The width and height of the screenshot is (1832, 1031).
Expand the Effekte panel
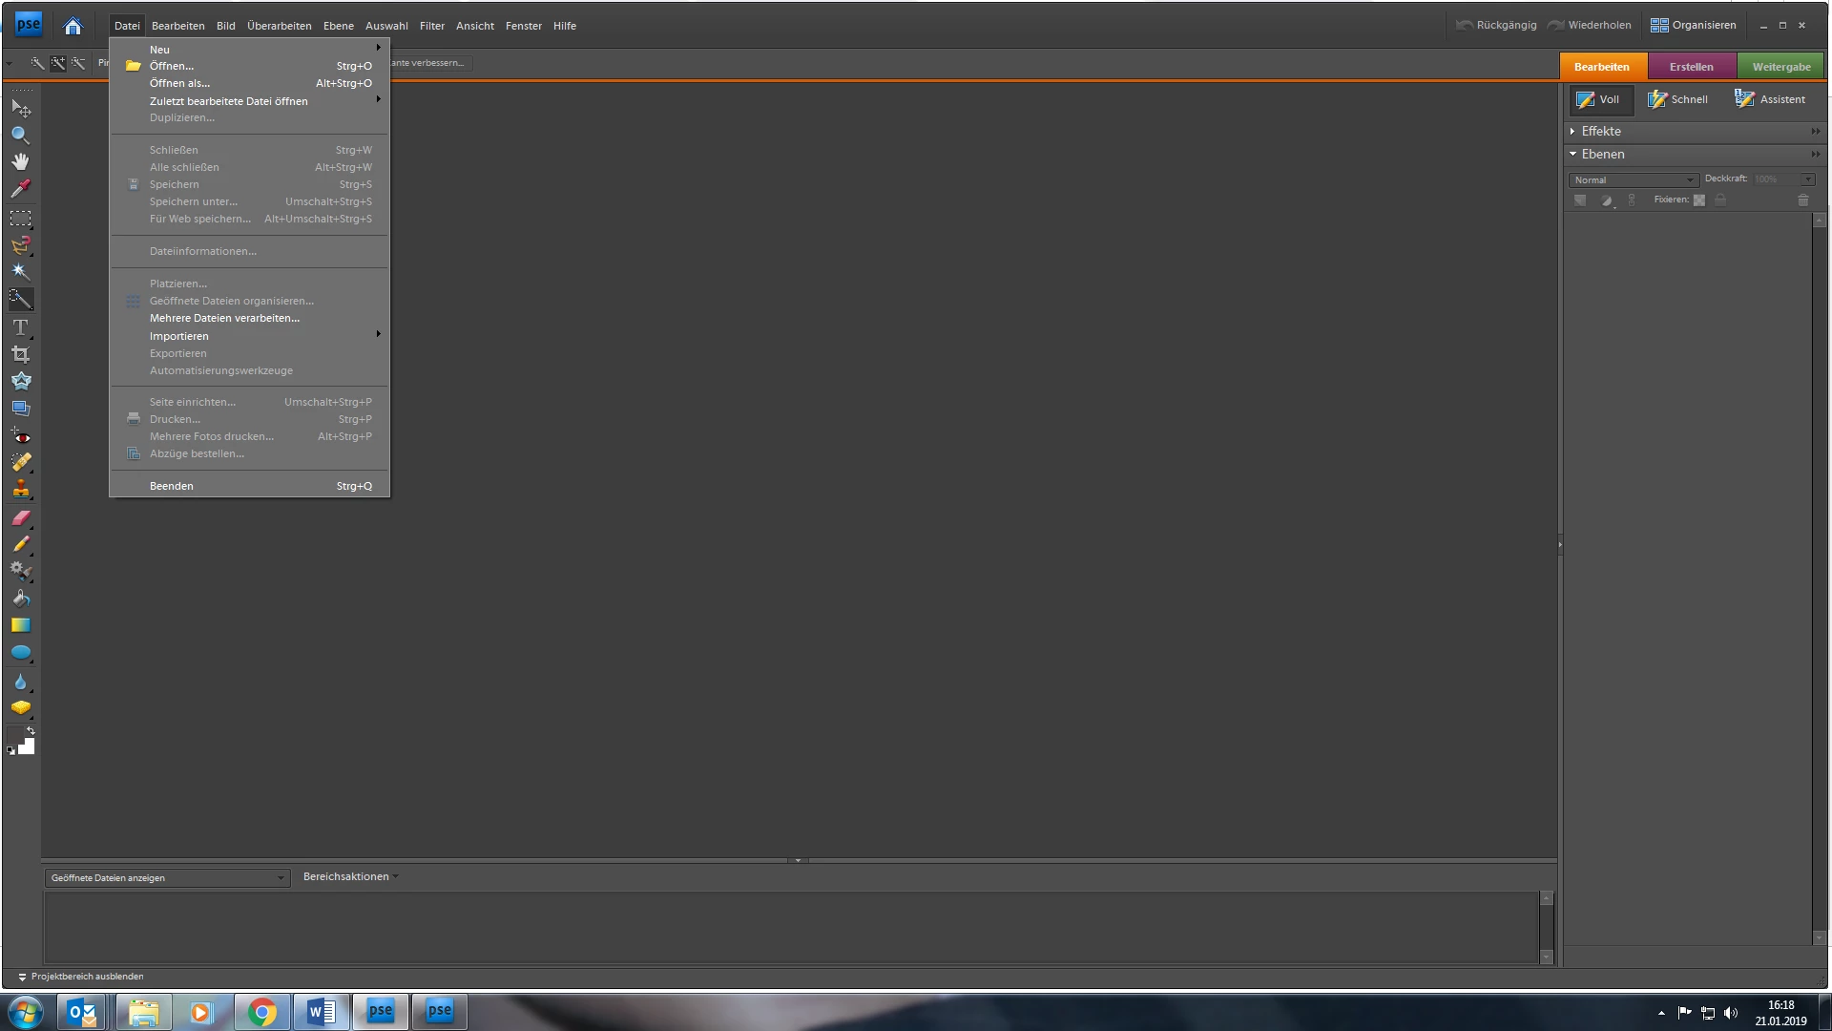(x=1600, y=132)
